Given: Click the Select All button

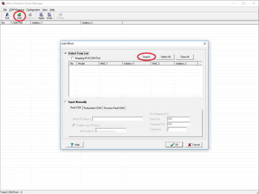Looking at the screenshot, I should tap(165, 57).
